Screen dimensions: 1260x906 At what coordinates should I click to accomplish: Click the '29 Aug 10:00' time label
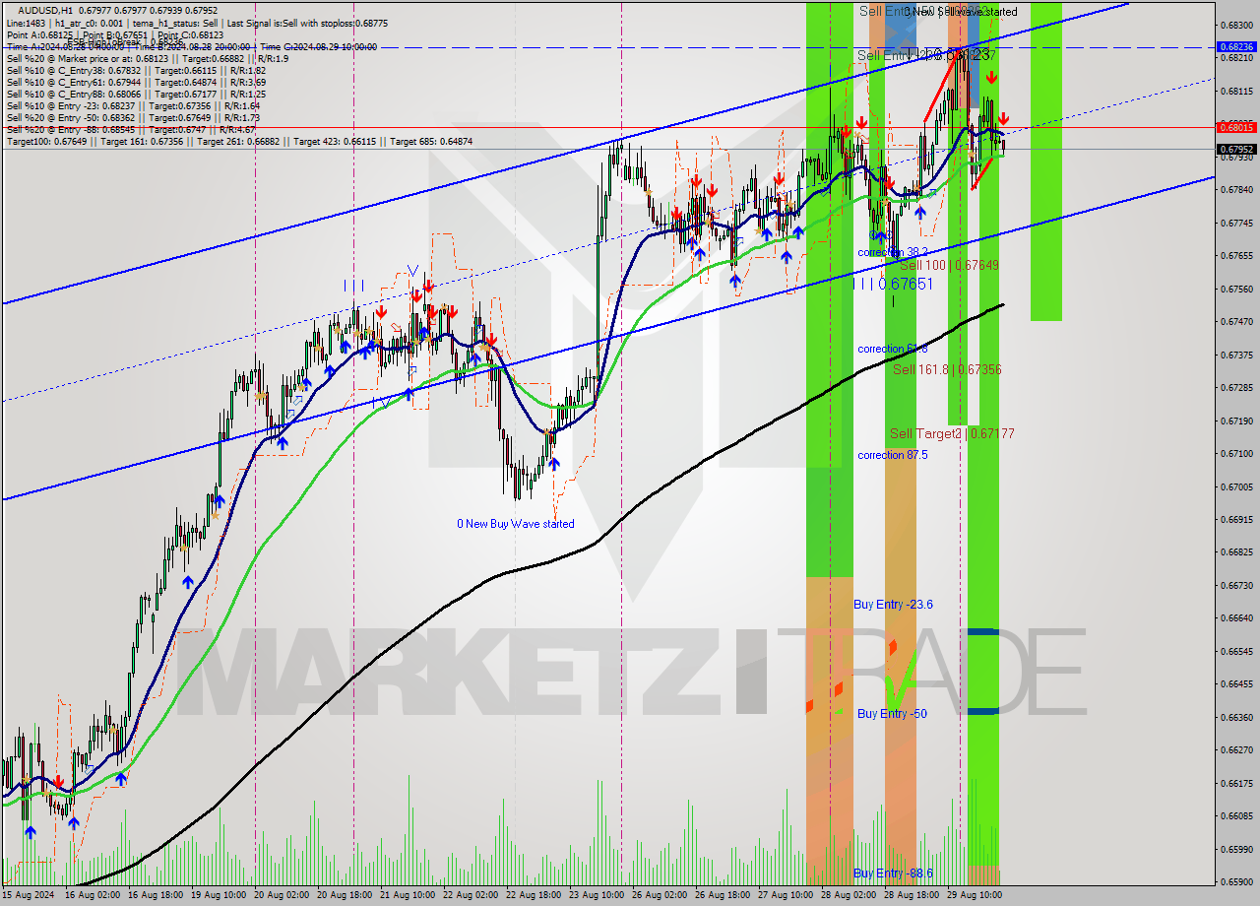click(x=975, y=896)
